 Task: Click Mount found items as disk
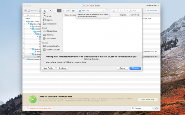click(39, 108)
